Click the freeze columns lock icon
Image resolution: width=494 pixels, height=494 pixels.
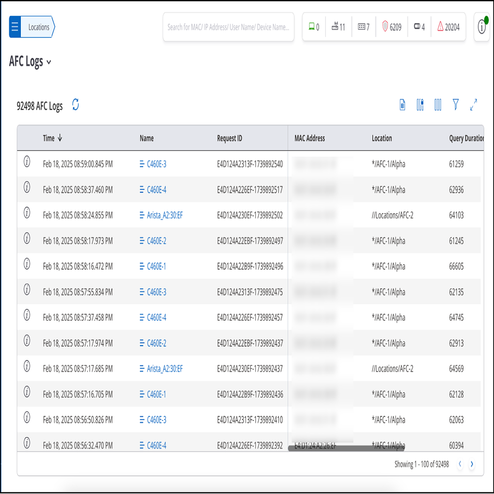(x=420, y=105)
